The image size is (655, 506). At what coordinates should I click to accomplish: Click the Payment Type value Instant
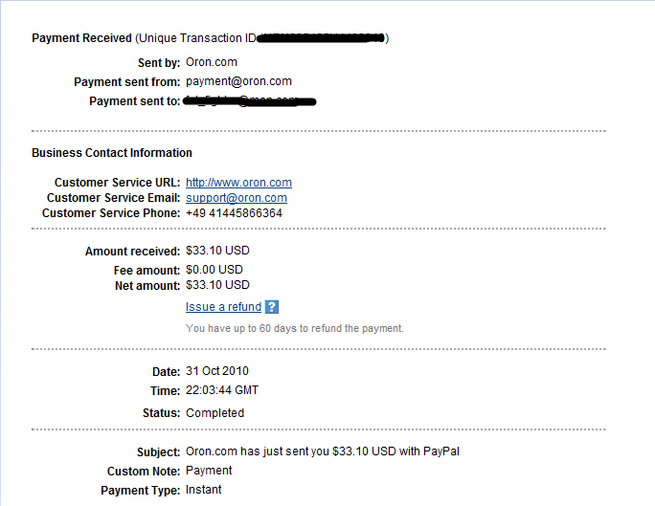(x=203, y=490)
